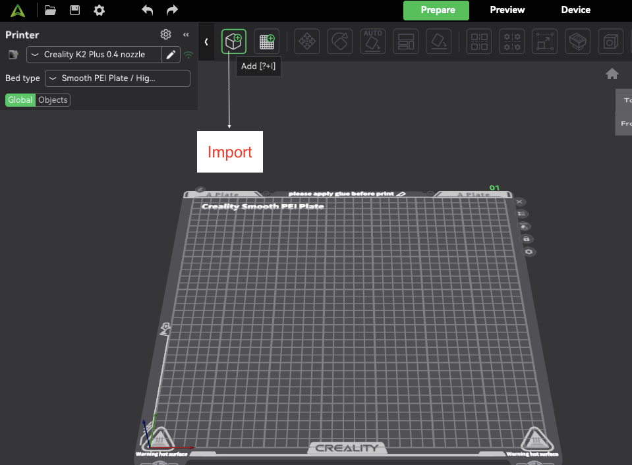Select the Move tool
The width and height of the screenshot is (632, 465).
306,41
